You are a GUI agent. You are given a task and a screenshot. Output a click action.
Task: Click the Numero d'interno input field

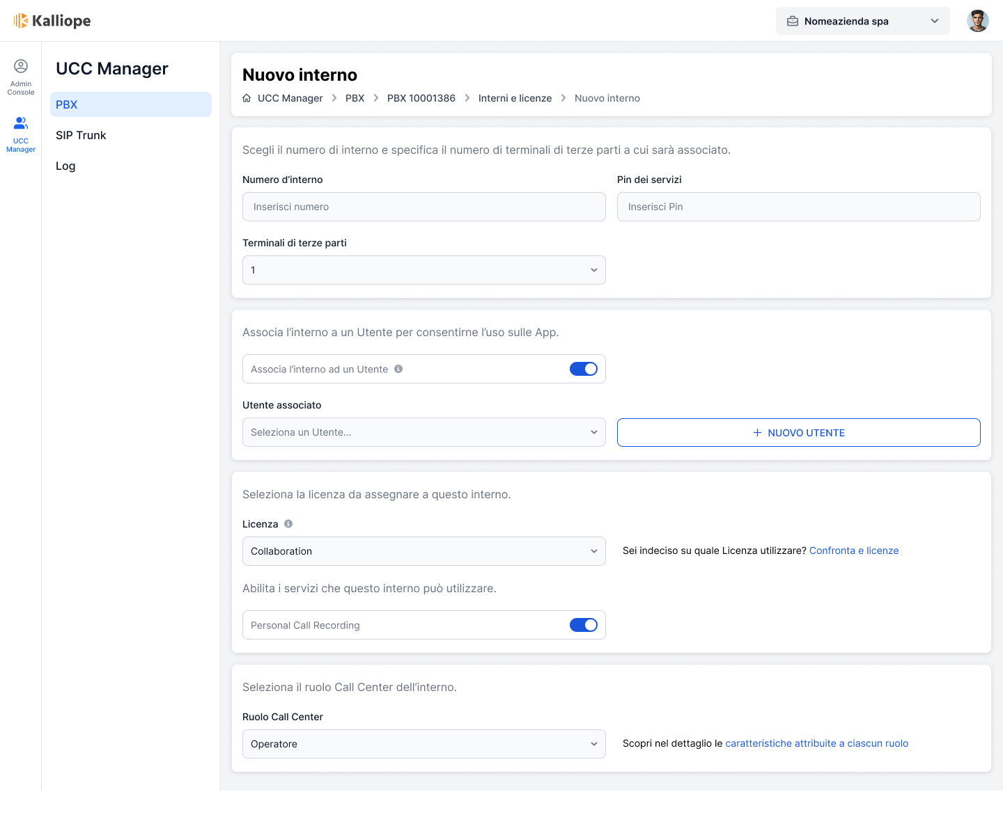(x=423, y=207)
